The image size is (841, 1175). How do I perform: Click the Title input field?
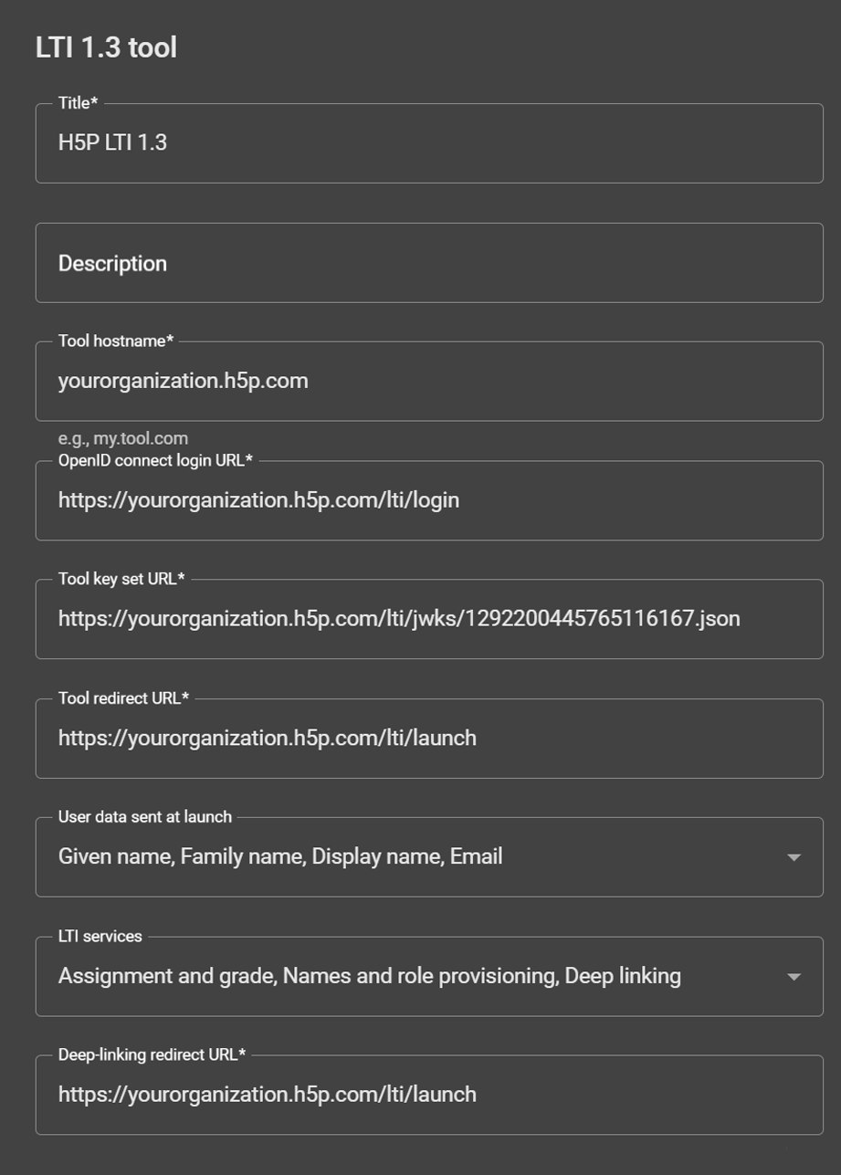pos(429,142)
